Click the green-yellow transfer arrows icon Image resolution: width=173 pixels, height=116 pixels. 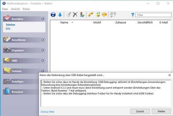pyautogui.click(x=98, y=15)
